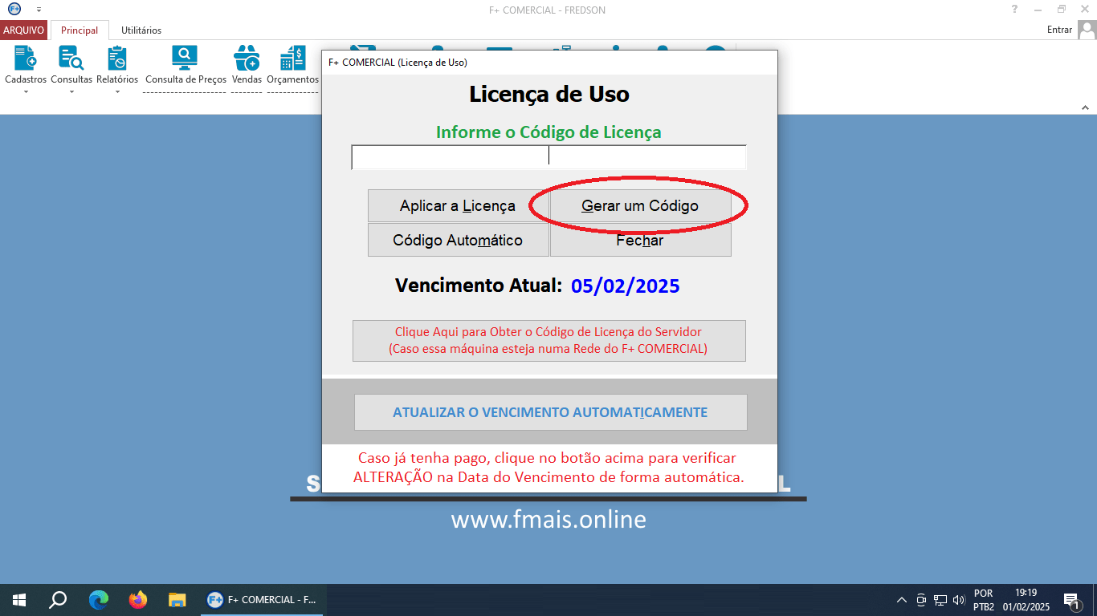Click ATUALIZAR O VENCIMENTO AUTOMATICAMENTE

[x=550, y=411]
